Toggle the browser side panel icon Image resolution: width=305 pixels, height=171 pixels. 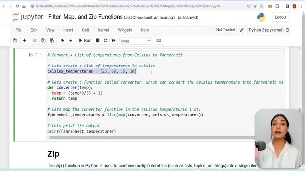[x=288, y=6]
